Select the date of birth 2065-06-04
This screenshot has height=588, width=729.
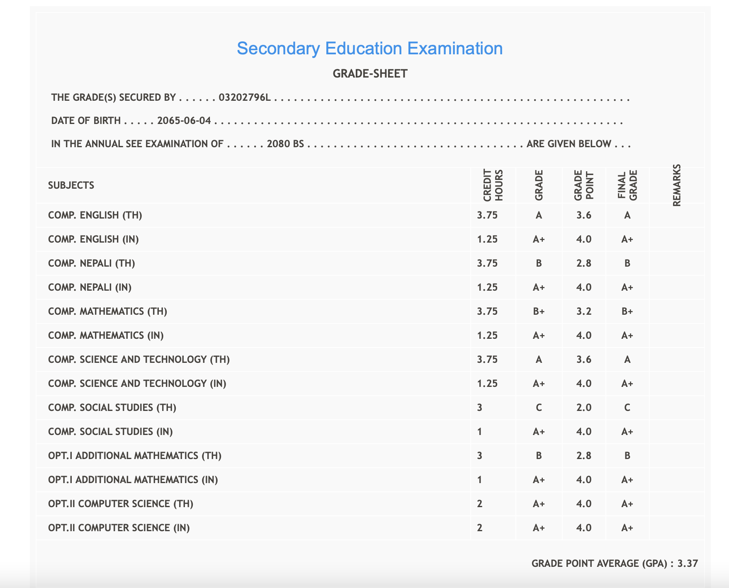[184, 121]
